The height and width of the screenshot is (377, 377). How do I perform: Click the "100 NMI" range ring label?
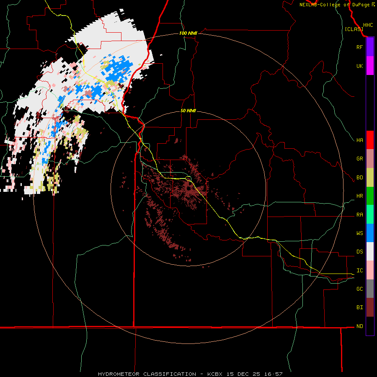click(188, 33)
